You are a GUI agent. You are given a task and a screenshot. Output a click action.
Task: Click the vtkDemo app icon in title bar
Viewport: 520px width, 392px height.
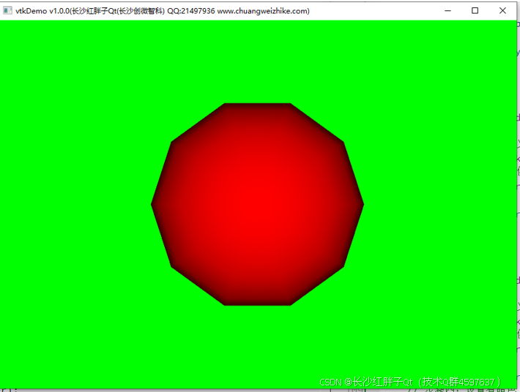click(x=8, y=11)
